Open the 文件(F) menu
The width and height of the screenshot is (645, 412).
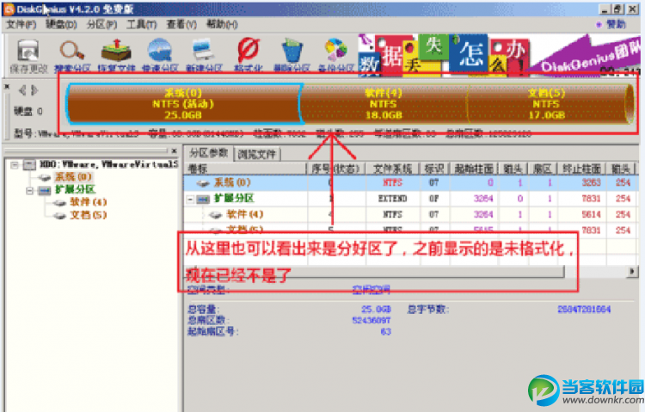coord(21,25)
